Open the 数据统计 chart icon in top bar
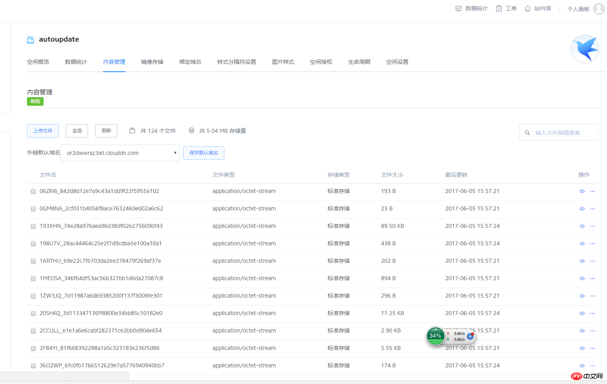 pos(458,9)
